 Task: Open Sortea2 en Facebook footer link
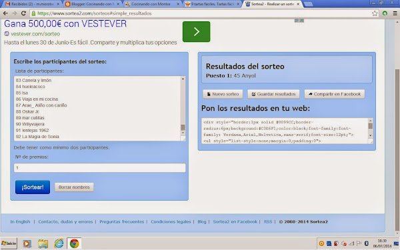pyautogui.click(x=235, y=222)
